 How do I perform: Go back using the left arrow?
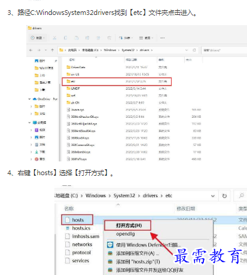point(31,50)
